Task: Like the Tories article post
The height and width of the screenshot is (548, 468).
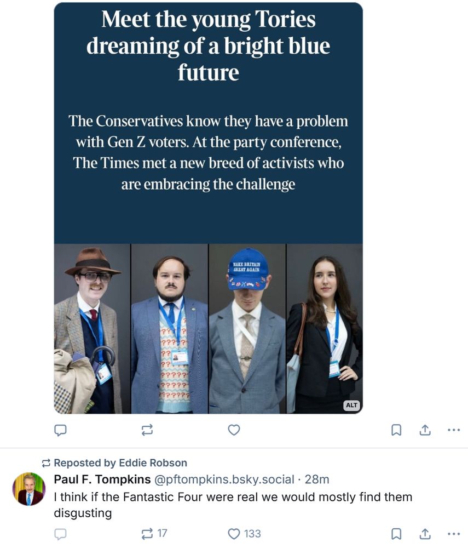Action: click(234, 430)
